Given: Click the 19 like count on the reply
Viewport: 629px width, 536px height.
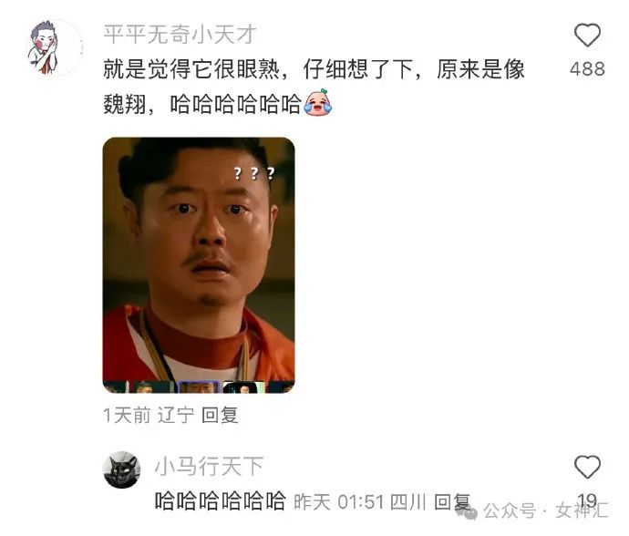Looking at the screenshot, I should coord(587,500).
